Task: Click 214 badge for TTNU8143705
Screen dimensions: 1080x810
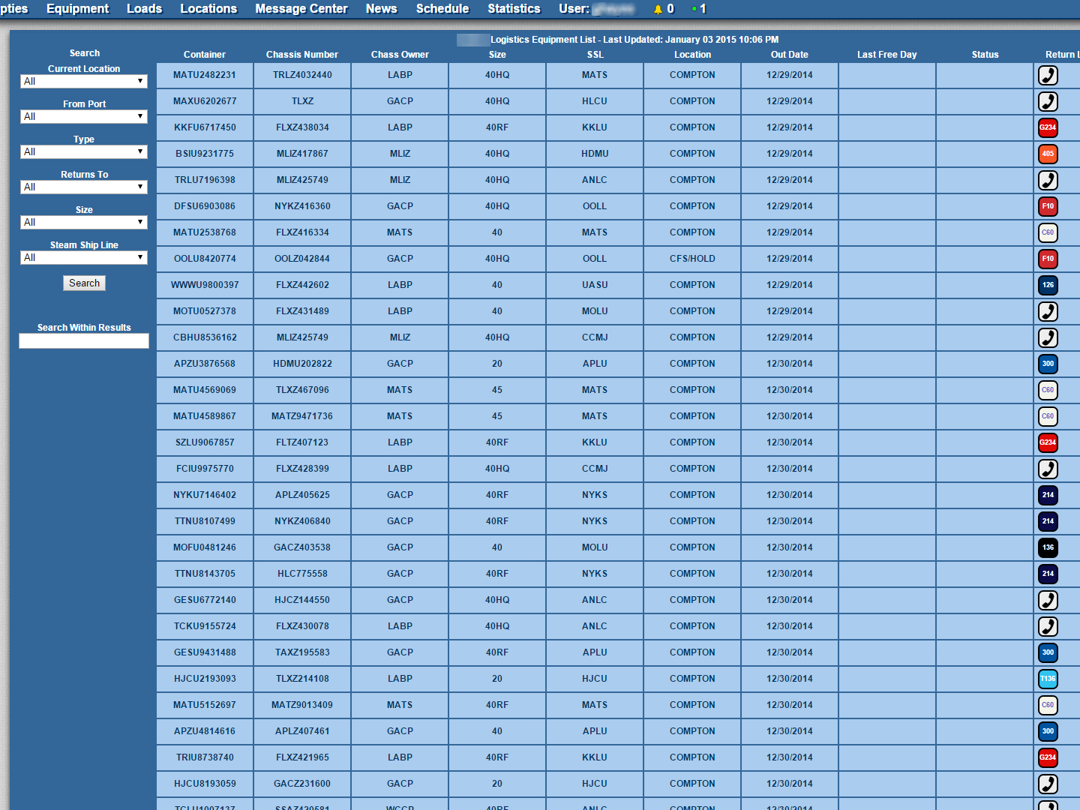Action: (1048, 574)
